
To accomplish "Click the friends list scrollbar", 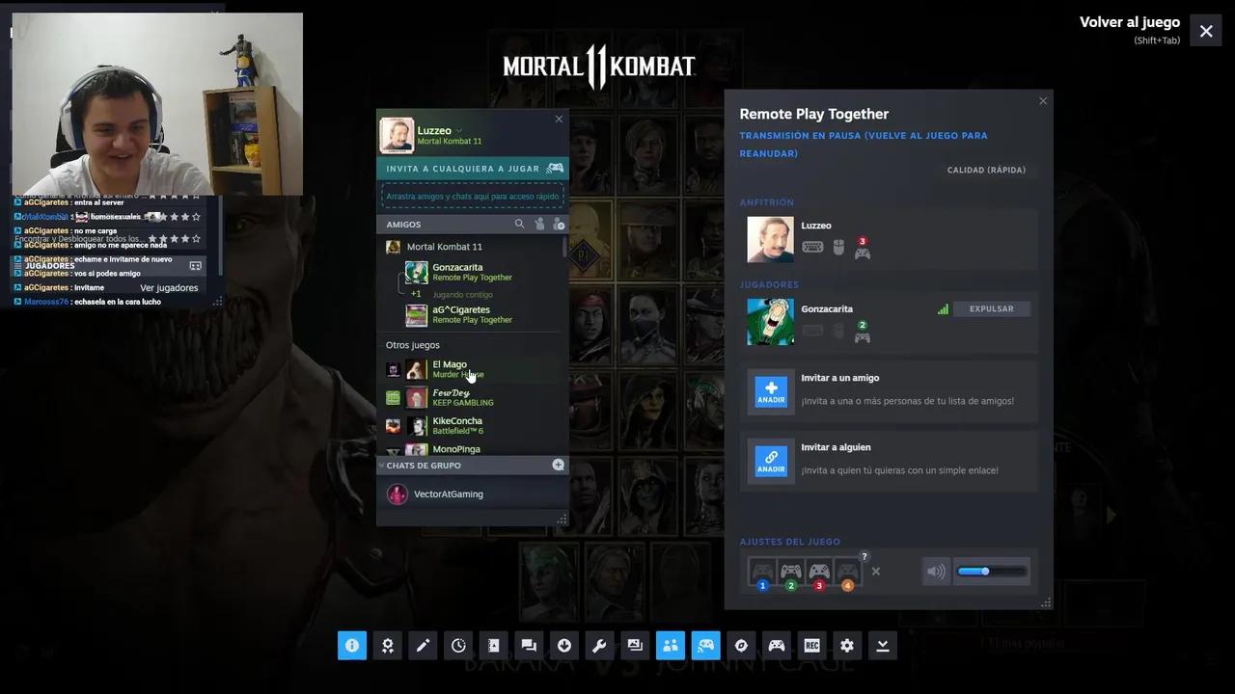I will point(564,249).
